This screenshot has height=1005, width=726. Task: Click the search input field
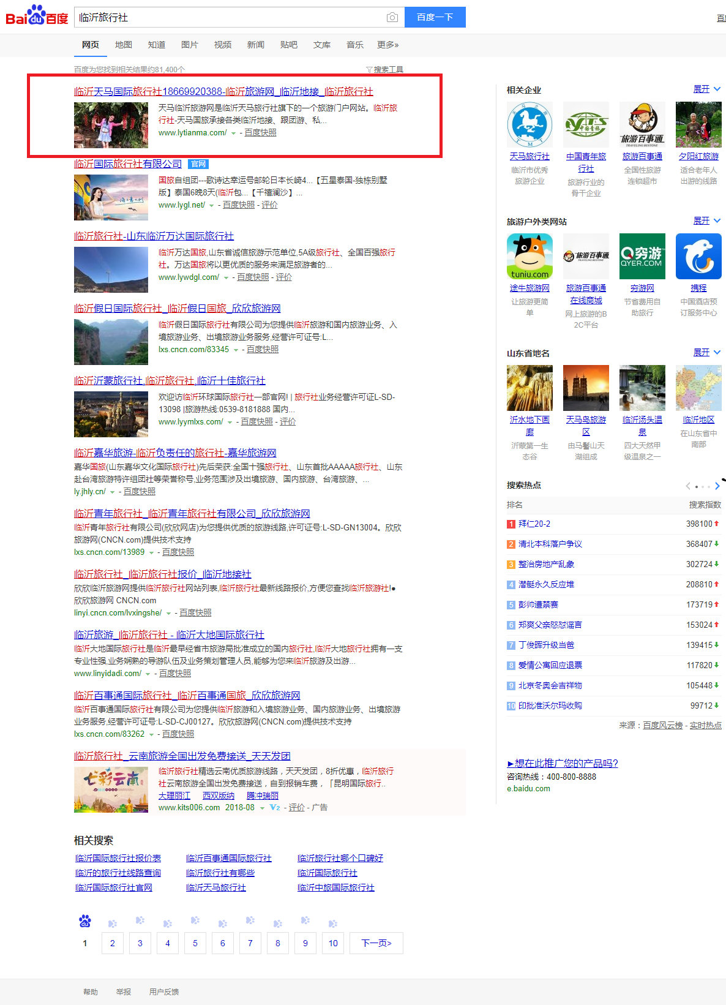click(230, 18)
